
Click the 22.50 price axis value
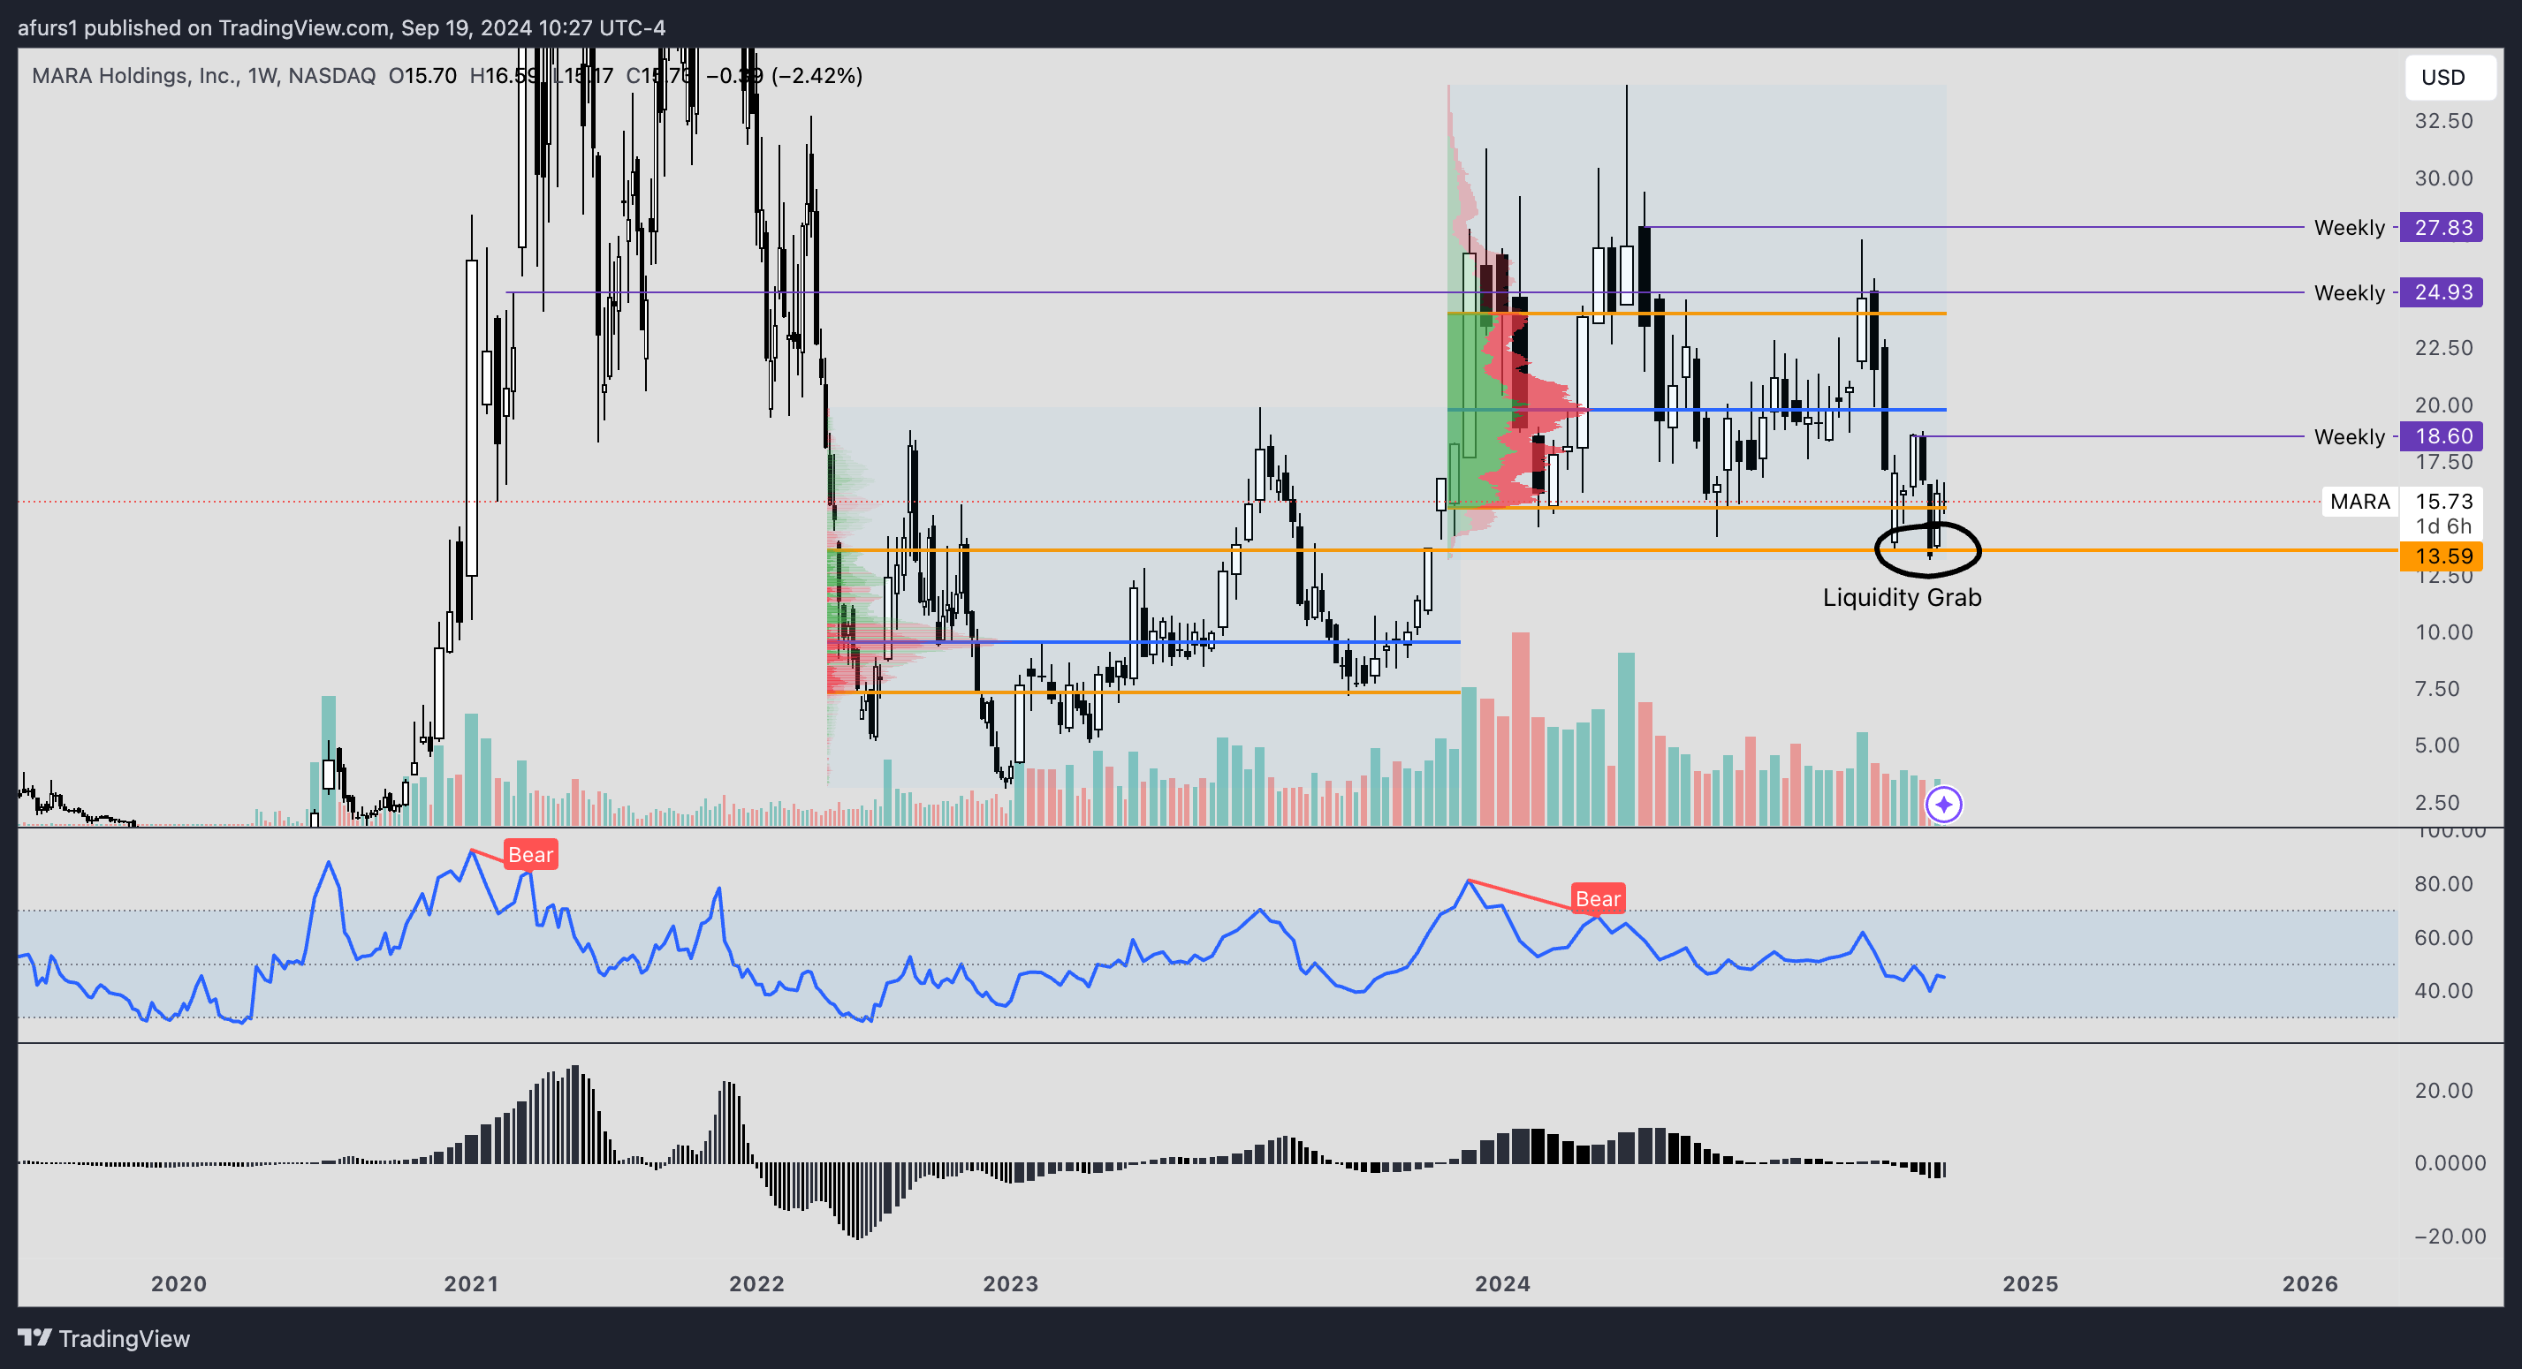pyautogui.click(x=2442, y=347)
